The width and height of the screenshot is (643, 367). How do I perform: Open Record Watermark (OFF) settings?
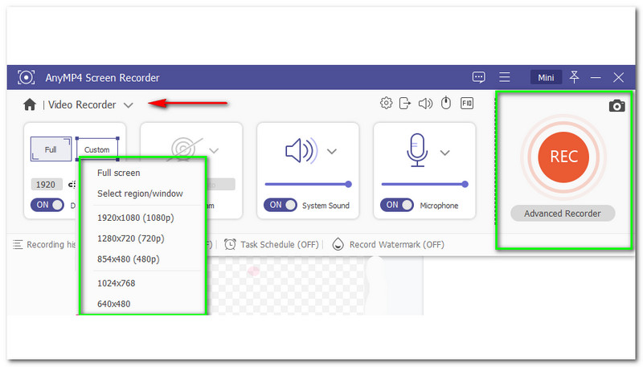[396, 244]
